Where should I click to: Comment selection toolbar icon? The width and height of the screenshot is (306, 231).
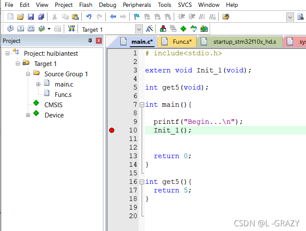[x=202, y=17]
